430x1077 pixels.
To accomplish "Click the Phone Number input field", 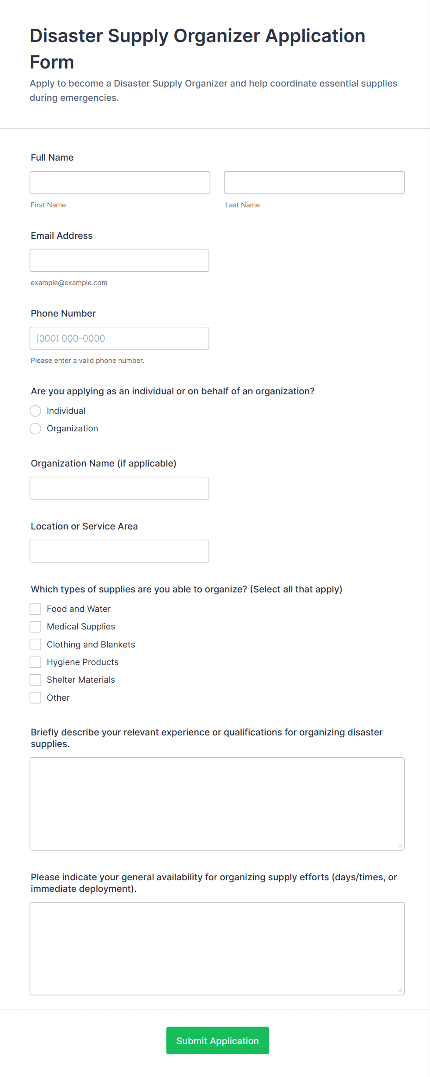I will click(119, 338).
